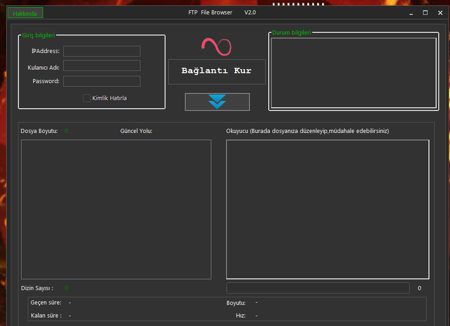Viewport: 450px width, 326px height.
Task: Close the FTP File Browser window
Action: [440, 13]
